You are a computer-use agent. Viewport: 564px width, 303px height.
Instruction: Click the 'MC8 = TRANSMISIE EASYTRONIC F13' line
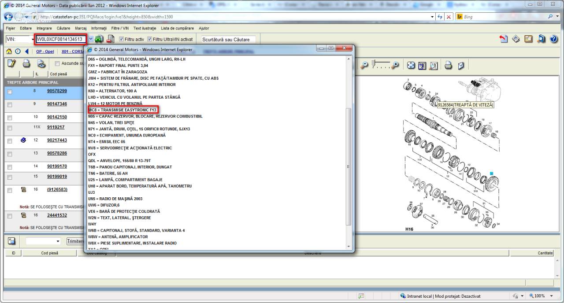122,110
